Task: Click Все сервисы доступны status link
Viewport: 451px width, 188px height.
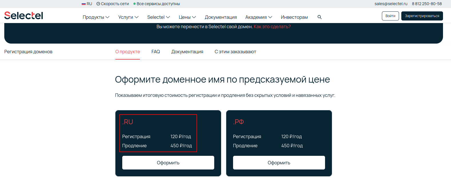Action: coord(158,4)
